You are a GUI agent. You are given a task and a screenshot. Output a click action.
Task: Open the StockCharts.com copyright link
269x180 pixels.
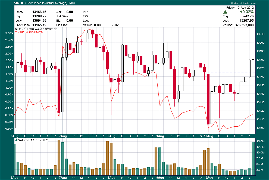tap(243, 3)
